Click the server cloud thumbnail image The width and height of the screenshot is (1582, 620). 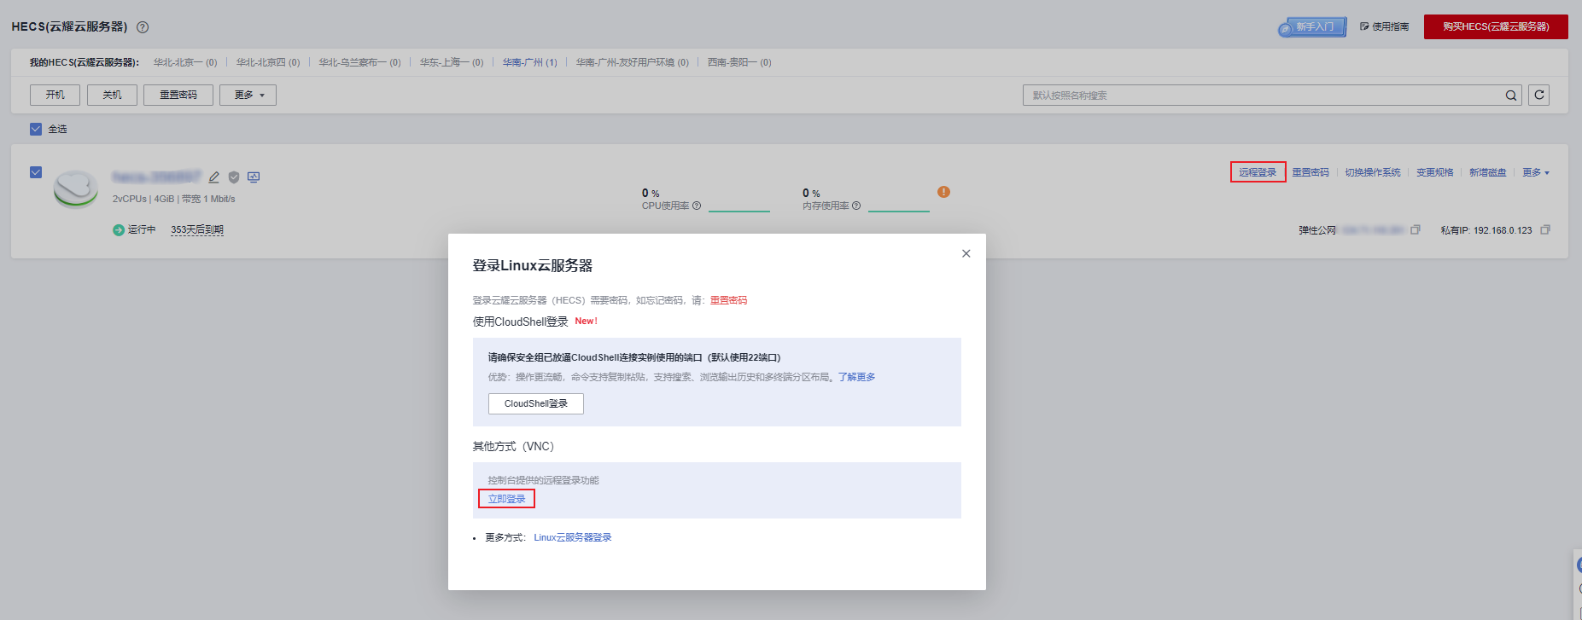(x=76, y=188)
